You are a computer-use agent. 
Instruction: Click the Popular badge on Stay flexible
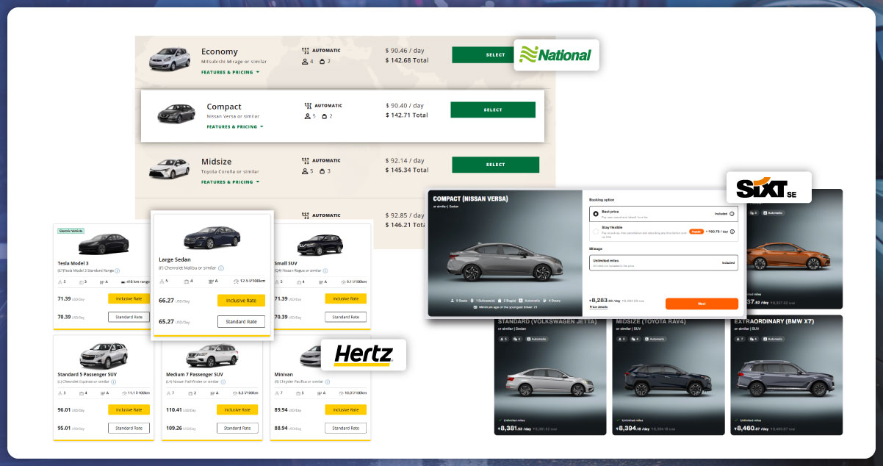click(696, 232)
